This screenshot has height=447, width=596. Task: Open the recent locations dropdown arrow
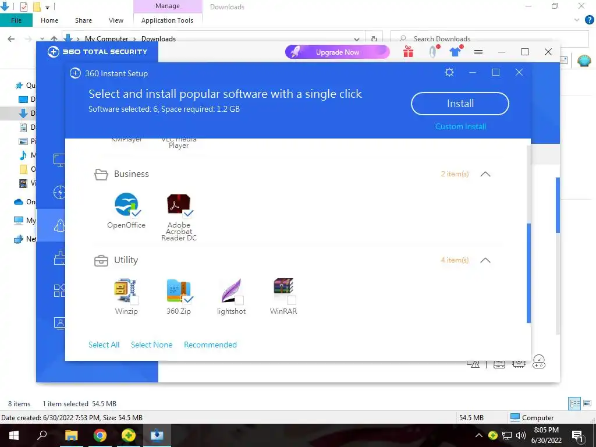42,39
